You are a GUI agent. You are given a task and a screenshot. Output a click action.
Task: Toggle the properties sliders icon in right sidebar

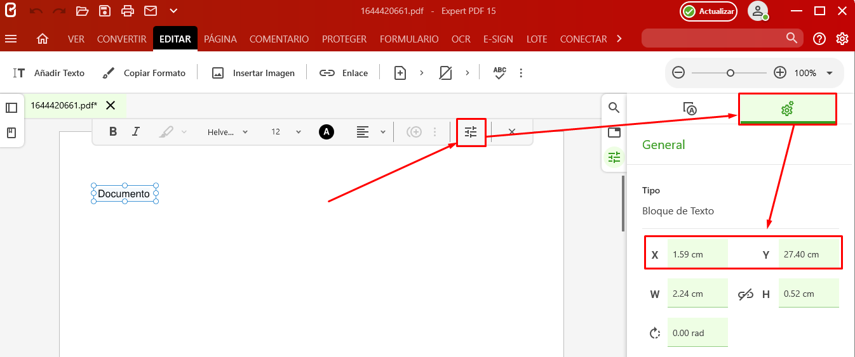(x=614, y=157)
